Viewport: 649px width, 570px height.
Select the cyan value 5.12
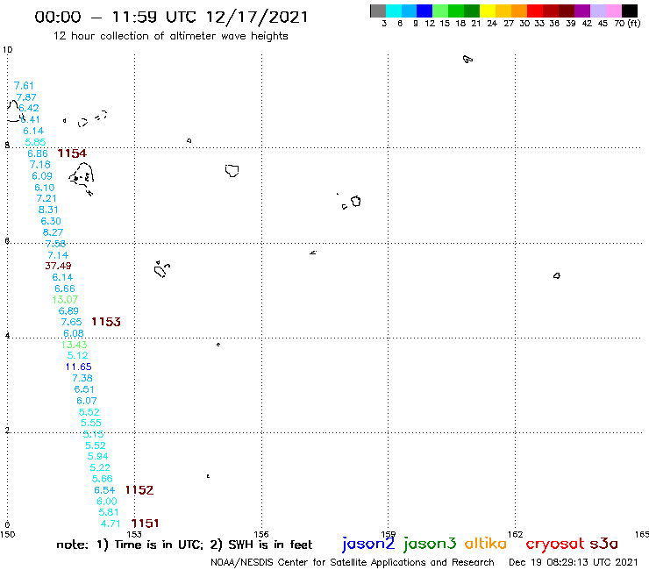[x=78, y=355]
